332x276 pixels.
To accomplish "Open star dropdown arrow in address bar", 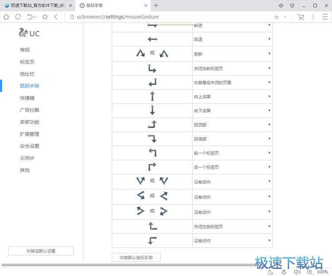I will (x=285, y=17).
